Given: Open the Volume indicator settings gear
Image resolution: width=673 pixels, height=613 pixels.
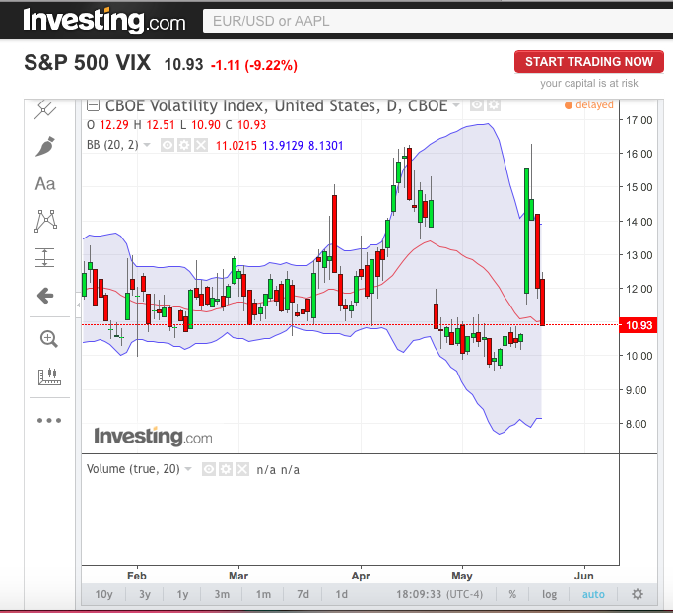Looking at the screenshot, I should click(226, 469).
